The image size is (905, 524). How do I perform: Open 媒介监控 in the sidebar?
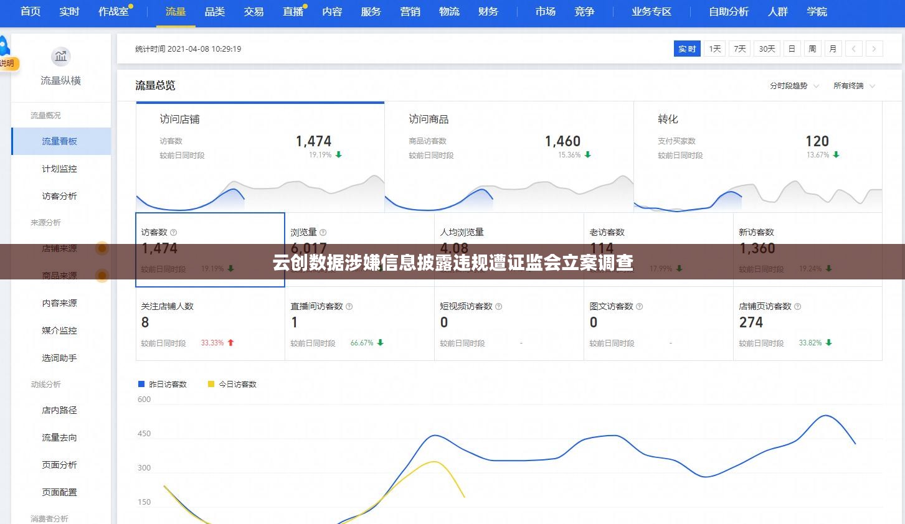click(x=61, y=330)
